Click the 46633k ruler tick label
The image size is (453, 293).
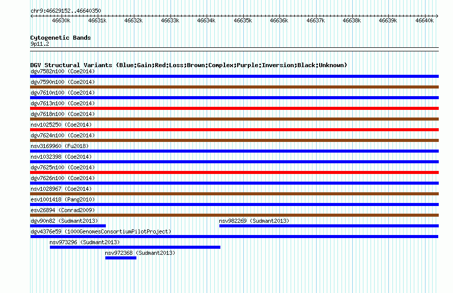[170, 20]
